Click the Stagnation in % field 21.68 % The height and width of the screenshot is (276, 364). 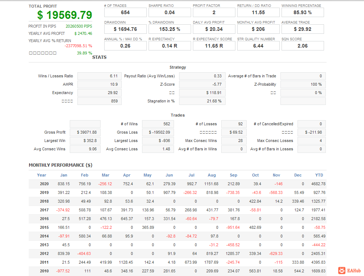(x=202, y=101)
